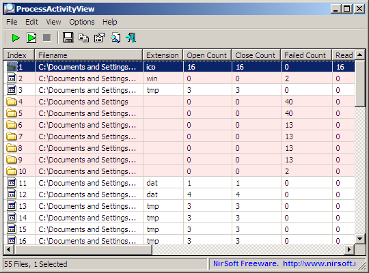Click the horizontal scrollbar right arrow
This screenshot has height=273, width=369.
[x=349, y=250]
